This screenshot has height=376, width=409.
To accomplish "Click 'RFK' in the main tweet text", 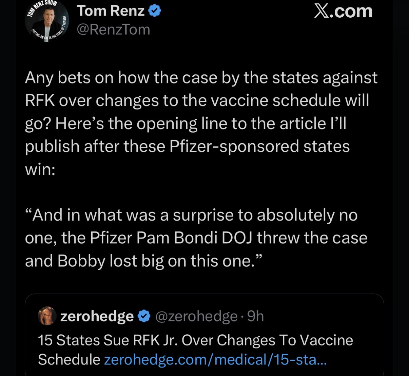I will pos(40,101).
